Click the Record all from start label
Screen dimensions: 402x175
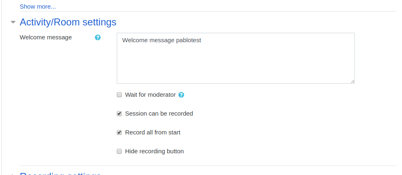153,132
